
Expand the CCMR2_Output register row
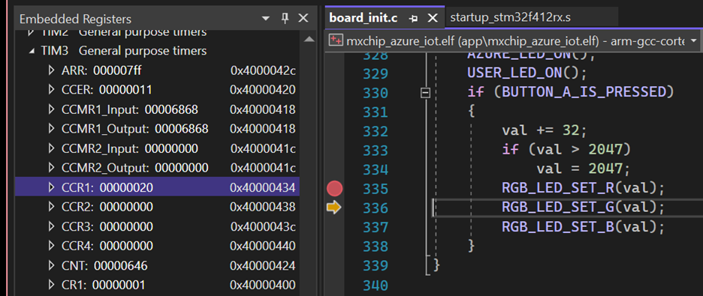[x=52, y=168]
